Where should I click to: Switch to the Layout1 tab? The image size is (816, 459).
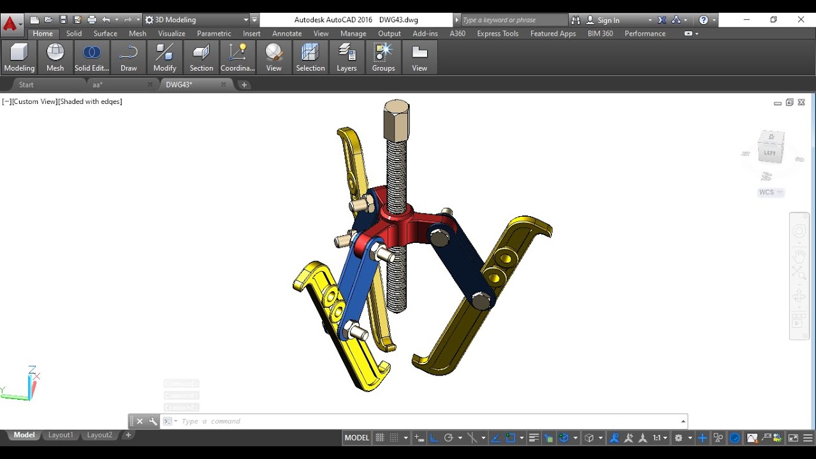[x=61, y=435]
